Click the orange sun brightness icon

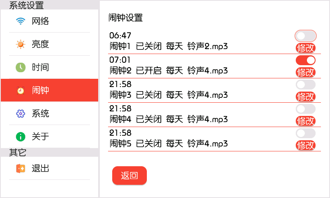[x=21, y=44]
